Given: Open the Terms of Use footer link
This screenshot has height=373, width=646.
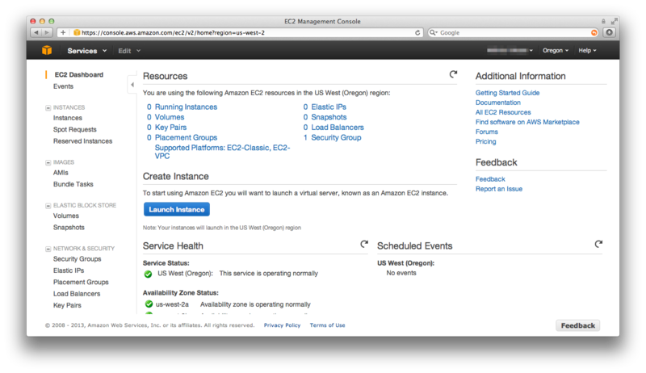Looking at the screenshot, I should click(x=328, y=325).
